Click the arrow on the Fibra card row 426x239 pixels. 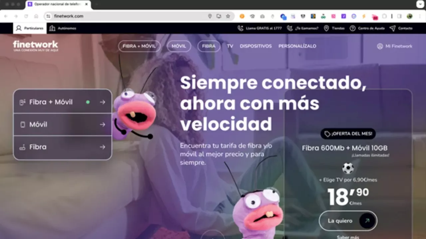point(103,147)
